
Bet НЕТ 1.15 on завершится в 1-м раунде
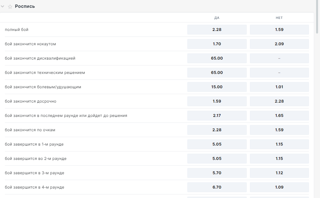point(279,144)
